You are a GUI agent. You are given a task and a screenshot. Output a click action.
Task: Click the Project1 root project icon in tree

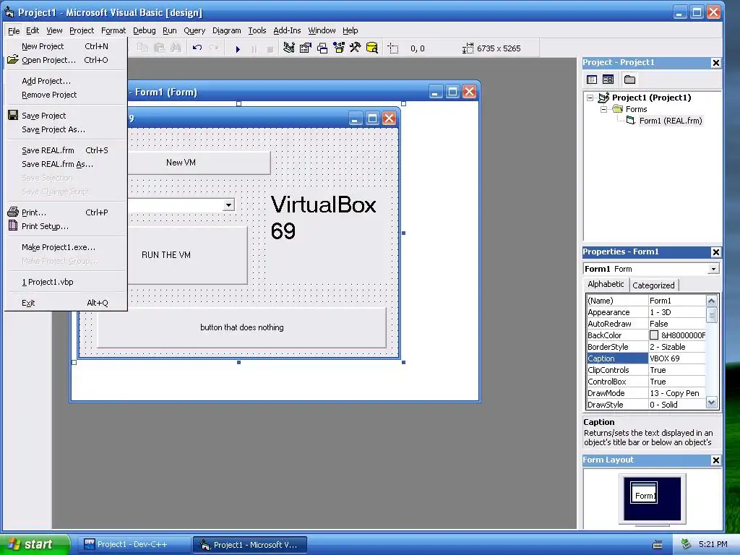click(x=603, y=98)
